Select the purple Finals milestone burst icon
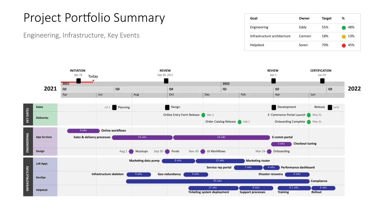Image resolution: width=384 pixels, height=210 pixels. (167, 151)
